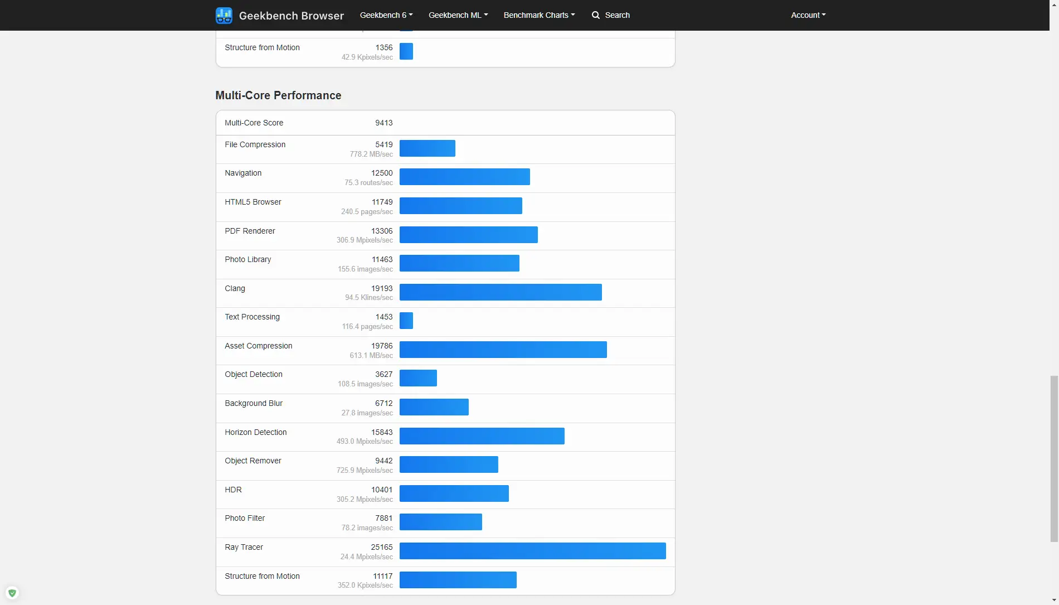Image resolution: width=1059 pixels, height=605 pixels.
Task: Click the Structure from Motion score 1356
Action: [x=384, y=47]
